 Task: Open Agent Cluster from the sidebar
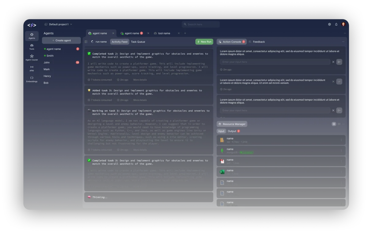32,57
